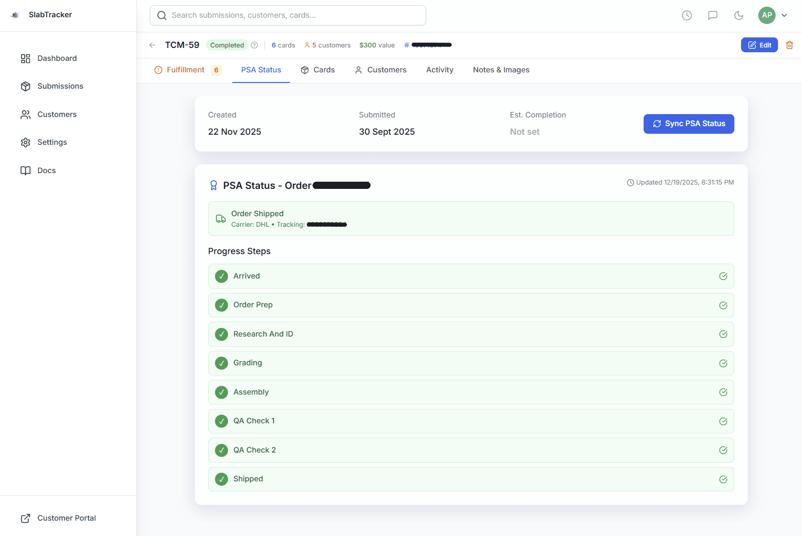This screenshot has width=802, height=536.
Task: Delete TCM-59 using the trash icon
Action: [x=790, y=45]
